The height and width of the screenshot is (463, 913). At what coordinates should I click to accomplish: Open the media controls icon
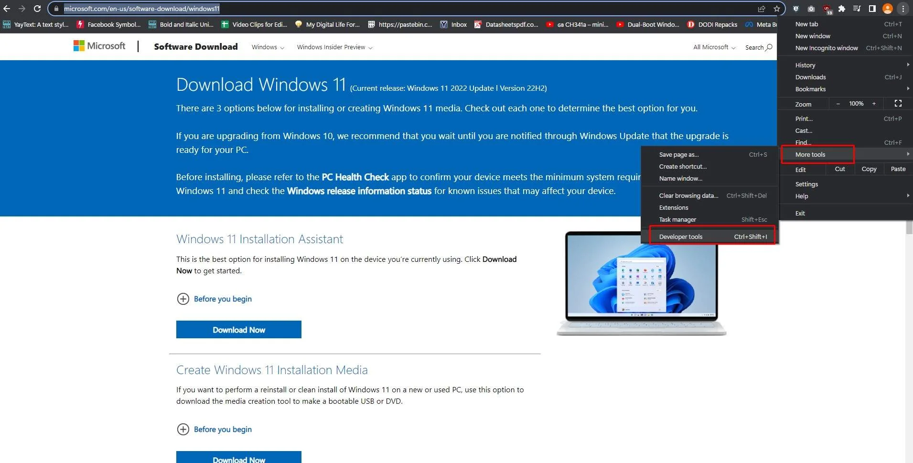click(857, 9)
